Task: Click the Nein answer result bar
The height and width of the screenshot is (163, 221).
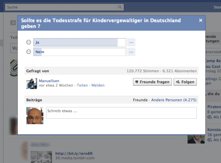Action: [80, 52]
